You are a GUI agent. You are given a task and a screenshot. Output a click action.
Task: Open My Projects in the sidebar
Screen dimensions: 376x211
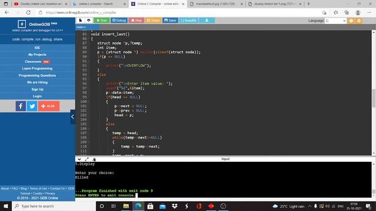click(x=37, y=55)
